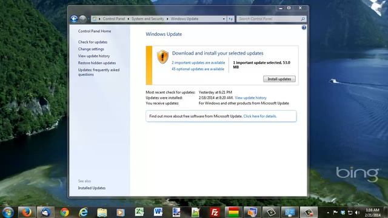Launch FileZilla from the taskbar
388x218 pixels.
[x=215, y=213]
